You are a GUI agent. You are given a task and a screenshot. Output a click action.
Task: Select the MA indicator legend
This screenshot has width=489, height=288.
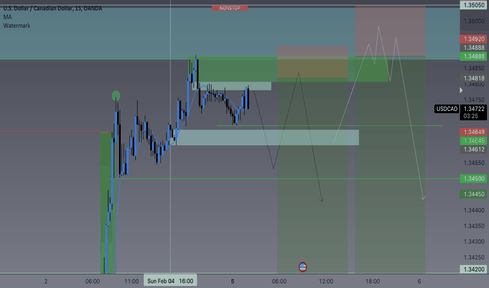[x=7, y=17]
